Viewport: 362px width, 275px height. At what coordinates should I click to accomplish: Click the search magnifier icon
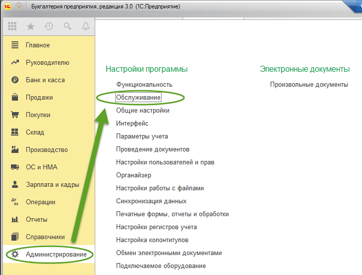67,26
